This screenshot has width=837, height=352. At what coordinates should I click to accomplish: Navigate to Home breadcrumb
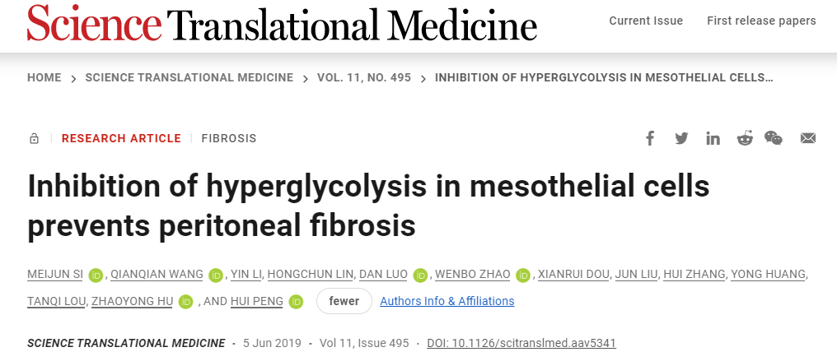pyautogui.click(x=44, y=77)
